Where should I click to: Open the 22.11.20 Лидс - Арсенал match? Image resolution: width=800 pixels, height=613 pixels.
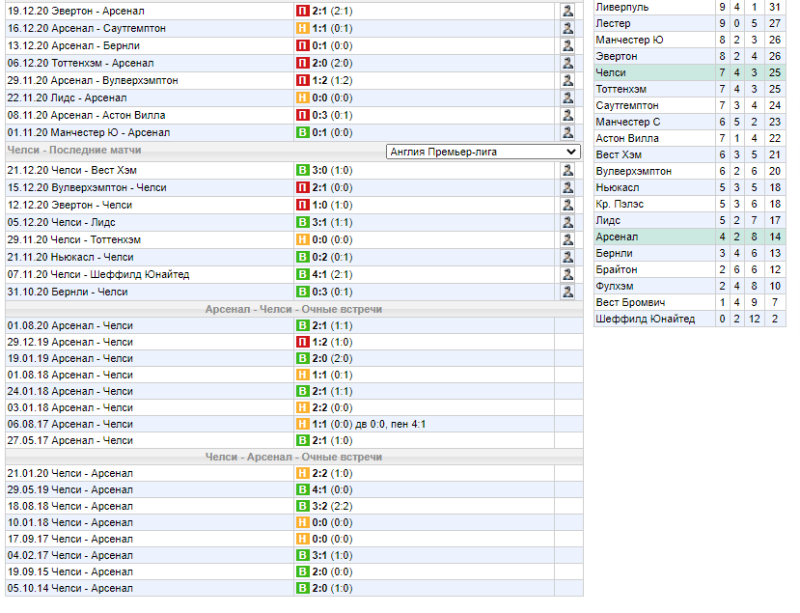point(67,98)
